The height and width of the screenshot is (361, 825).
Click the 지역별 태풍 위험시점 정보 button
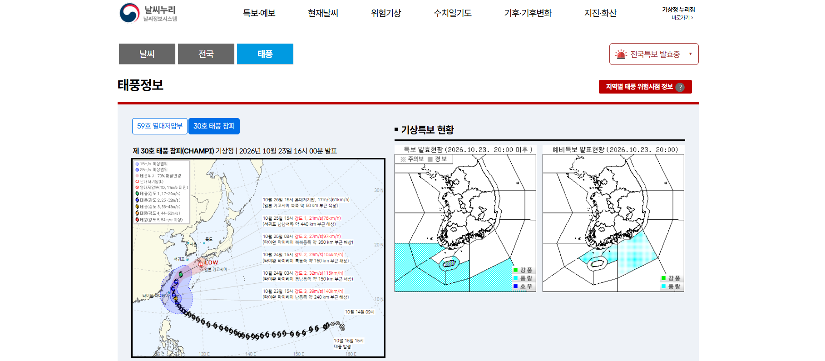coord(645,87)
